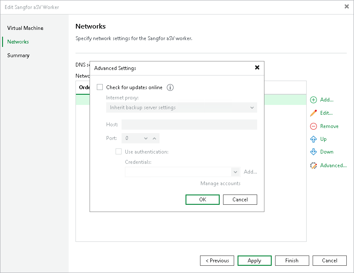The height and width of the screenshot is (273, 354).
Task: Toggle the Use authentication checkbox
Action: [x=119, y=151]
